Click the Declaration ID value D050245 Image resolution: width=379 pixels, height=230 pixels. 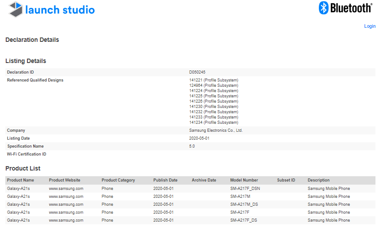point(197,72)
